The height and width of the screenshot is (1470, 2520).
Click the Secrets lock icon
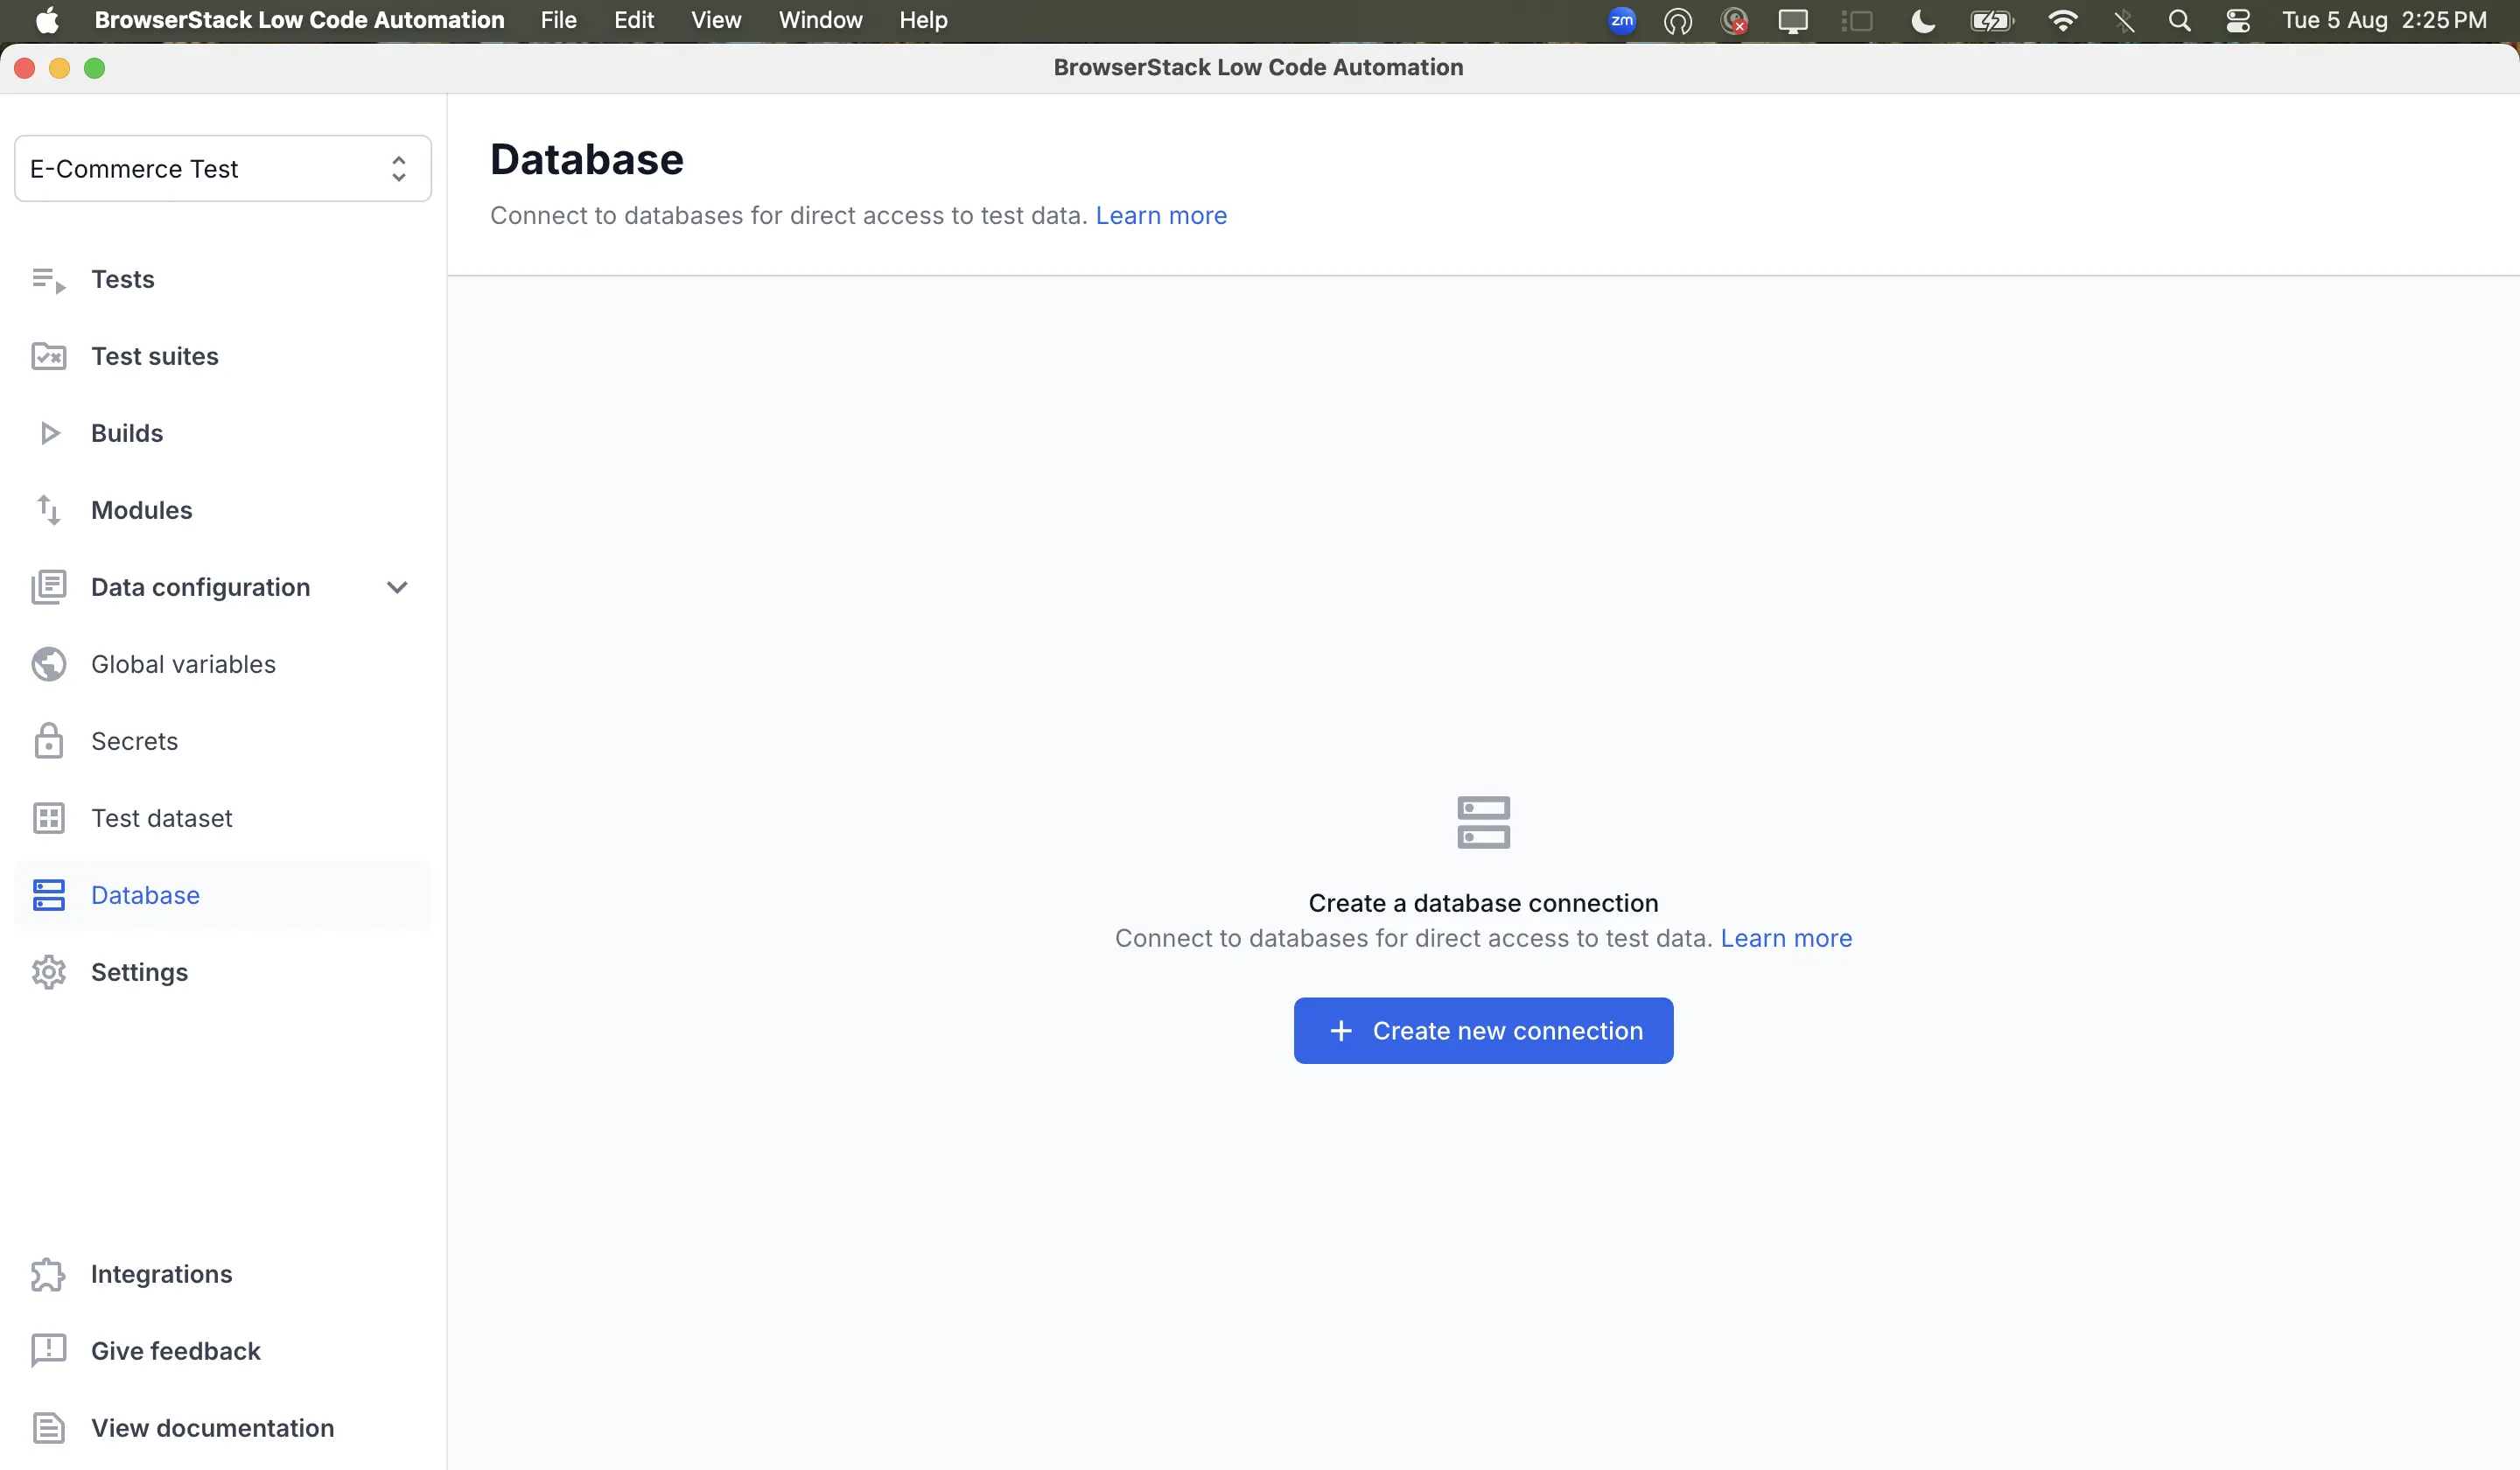[x=48, y=741]
